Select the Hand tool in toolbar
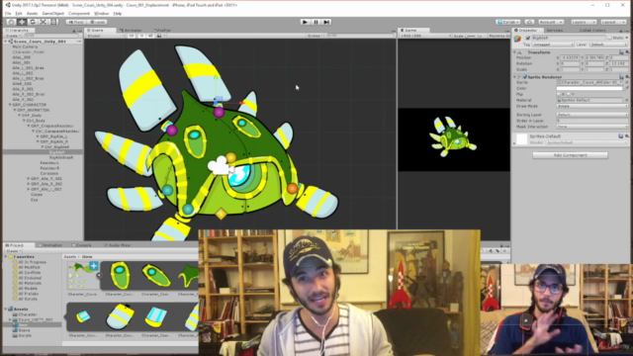This screenshot has width=633, height=356. (11, 22)
